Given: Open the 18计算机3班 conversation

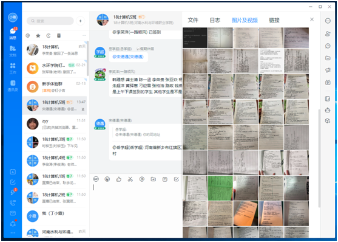Looking at the screenshot, I should (x=56, y=142).
